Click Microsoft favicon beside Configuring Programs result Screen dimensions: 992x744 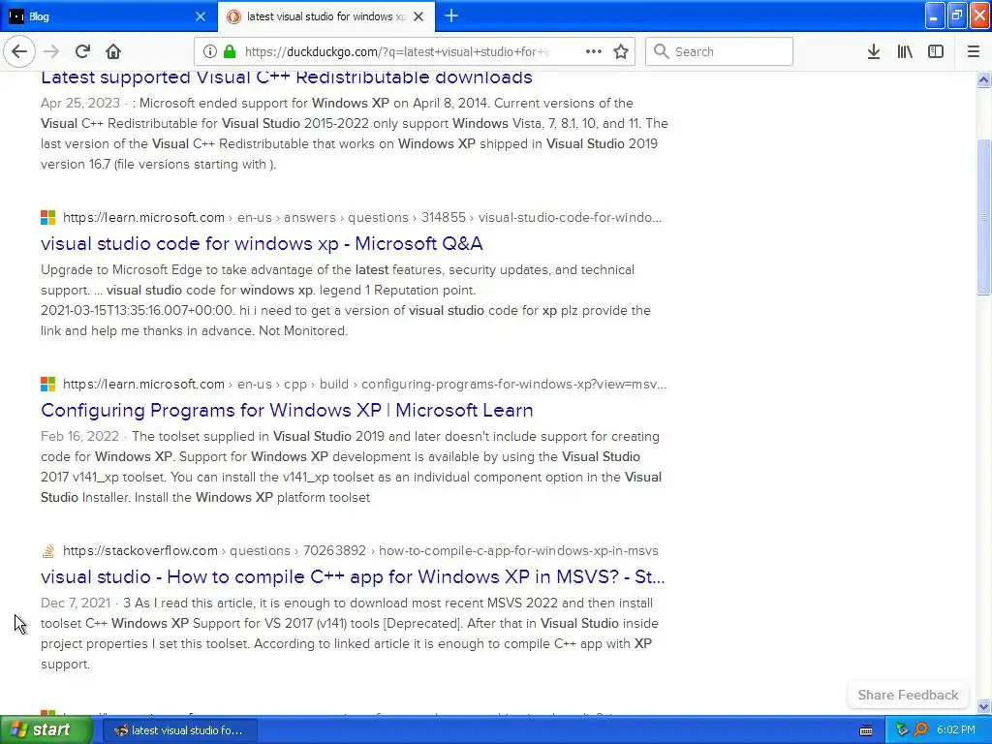(x=48, y=384)
